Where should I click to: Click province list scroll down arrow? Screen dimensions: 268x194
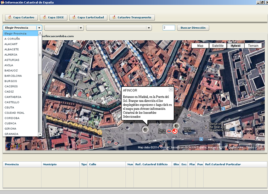click(40, 134)
